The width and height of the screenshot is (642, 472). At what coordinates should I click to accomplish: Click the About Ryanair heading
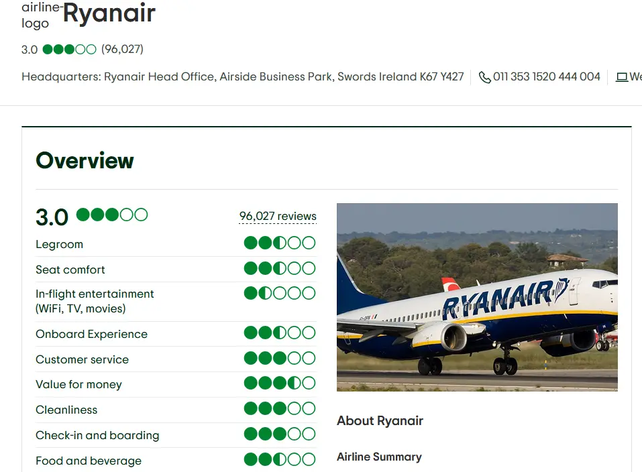coord(380,421)
